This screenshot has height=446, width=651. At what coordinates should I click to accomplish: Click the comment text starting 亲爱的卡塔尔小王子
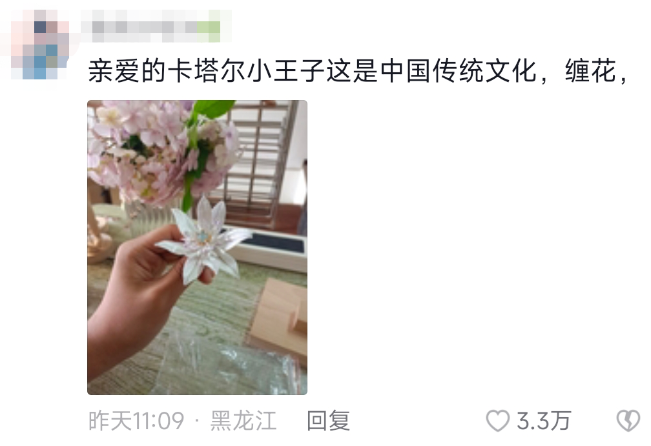(358, 71)
